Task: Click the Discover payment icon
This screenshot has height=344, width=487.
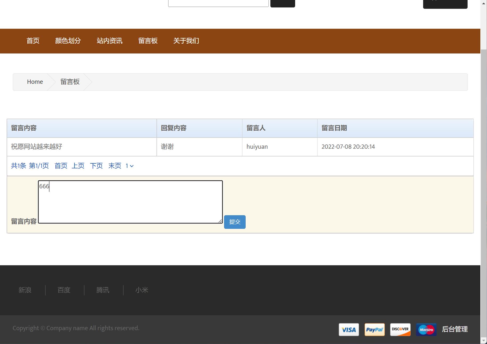Action: tap(400, 329)
